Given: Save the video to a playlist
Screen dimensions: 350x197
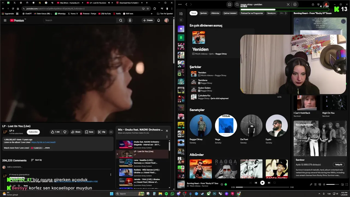Looking at the screenshot, I should (89, 132).
